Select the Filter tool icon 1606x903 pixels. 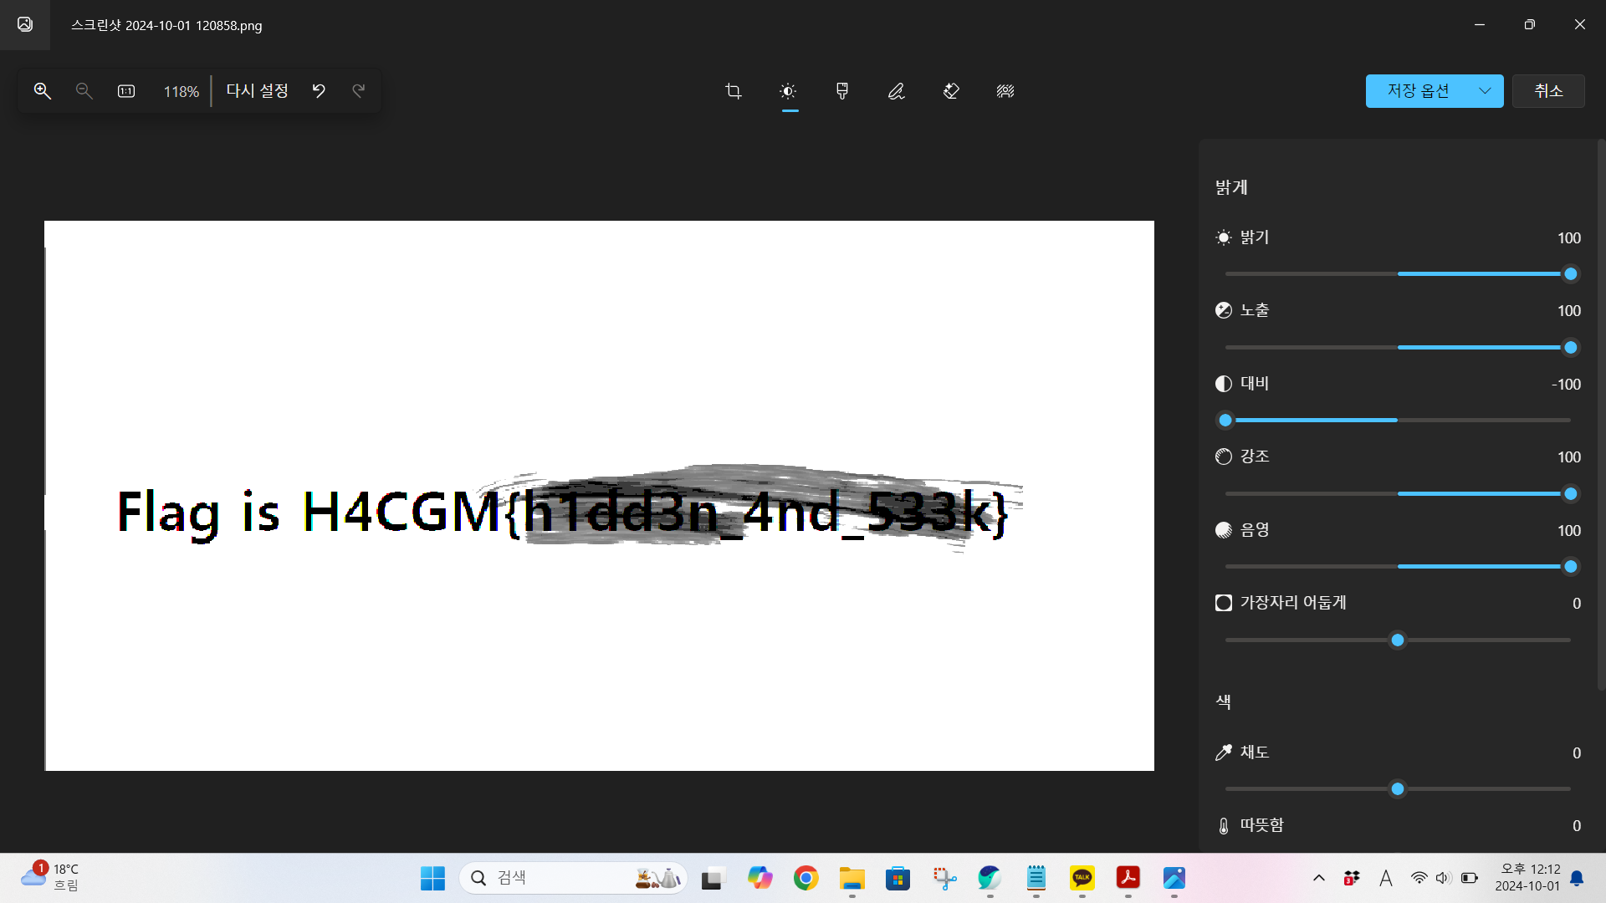tap(842, 91)
